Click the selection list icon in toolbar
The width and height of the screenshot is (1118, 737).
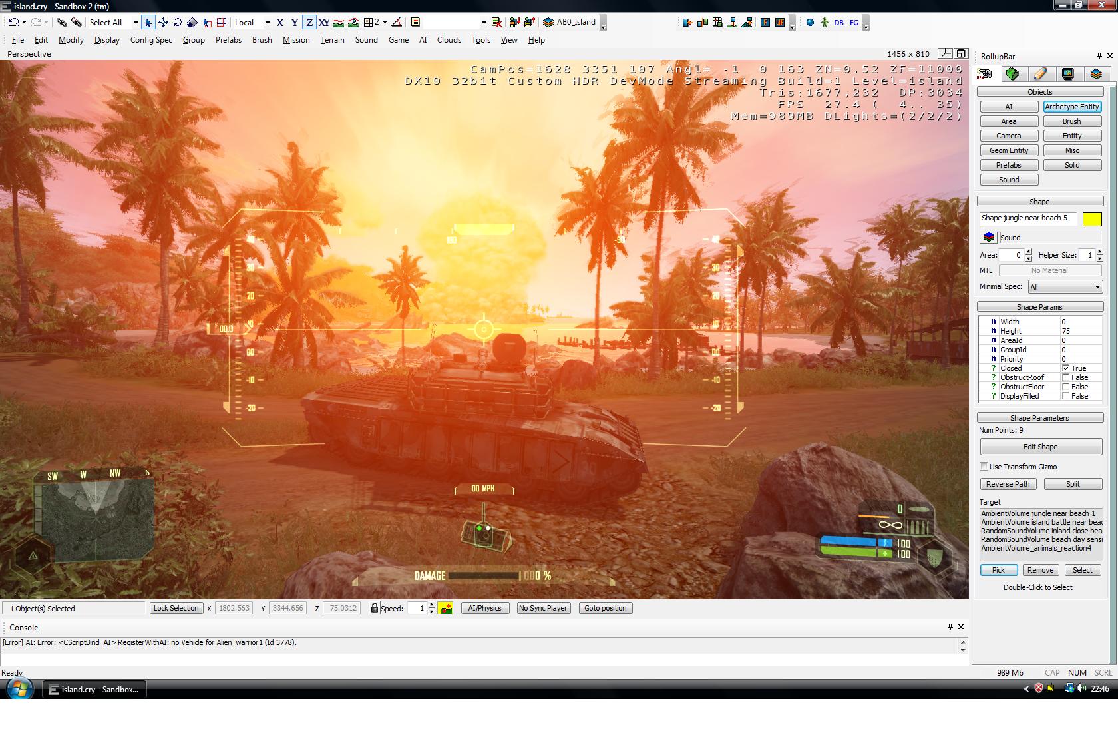tap(415, 22)
